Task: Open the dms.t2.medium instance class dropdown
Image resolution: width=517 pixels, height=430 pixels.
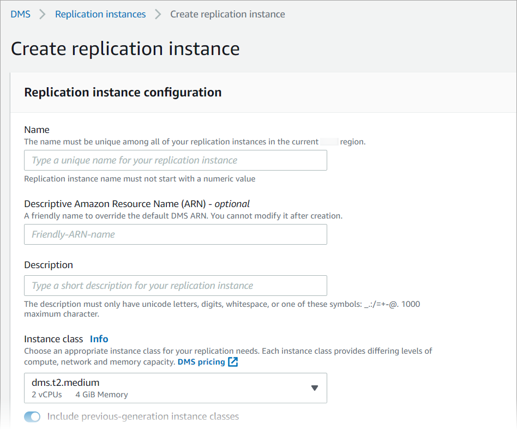Action: pos(175,387)
